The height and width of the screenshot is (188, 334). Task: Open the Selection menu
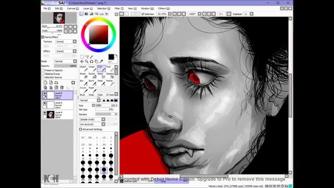(x=104, y=8)
